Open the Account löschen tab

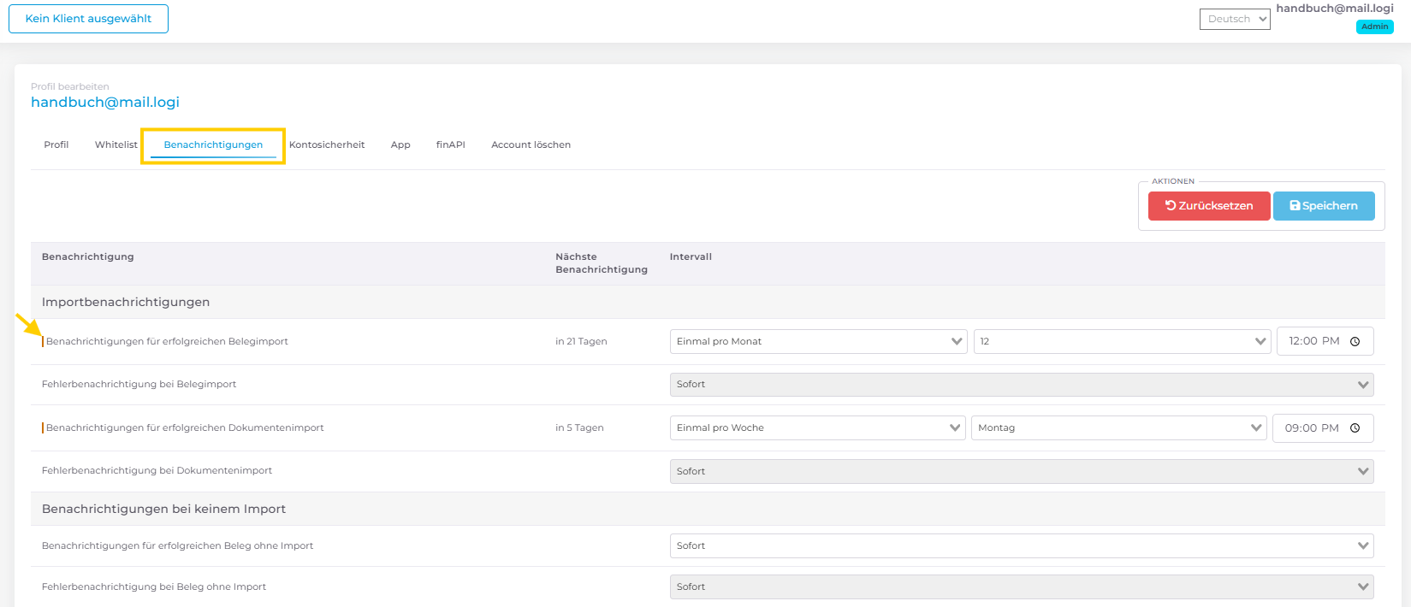[531, 144]
